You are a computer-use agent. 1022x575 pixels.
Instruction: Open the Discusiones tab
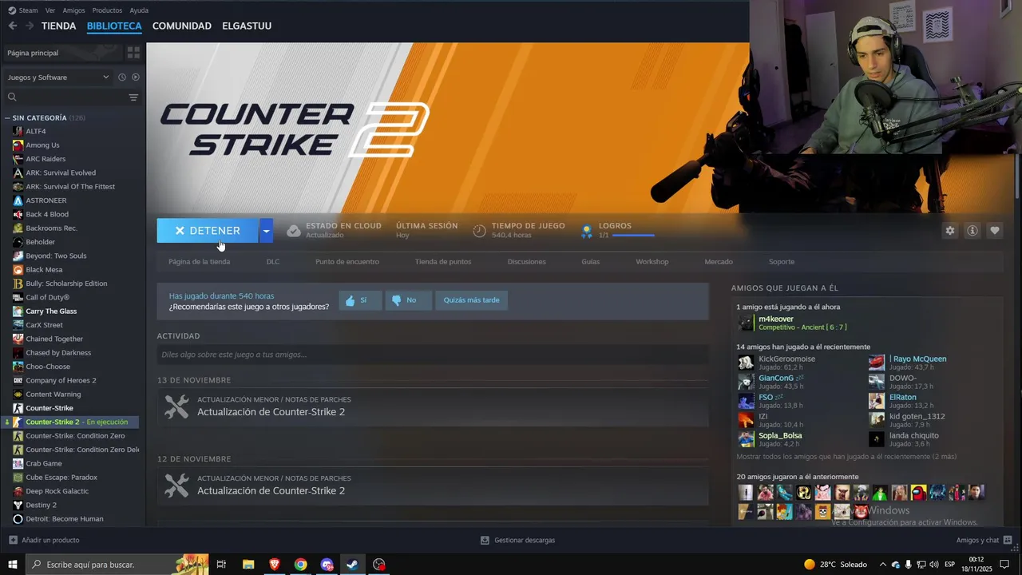tap(527, 262)
